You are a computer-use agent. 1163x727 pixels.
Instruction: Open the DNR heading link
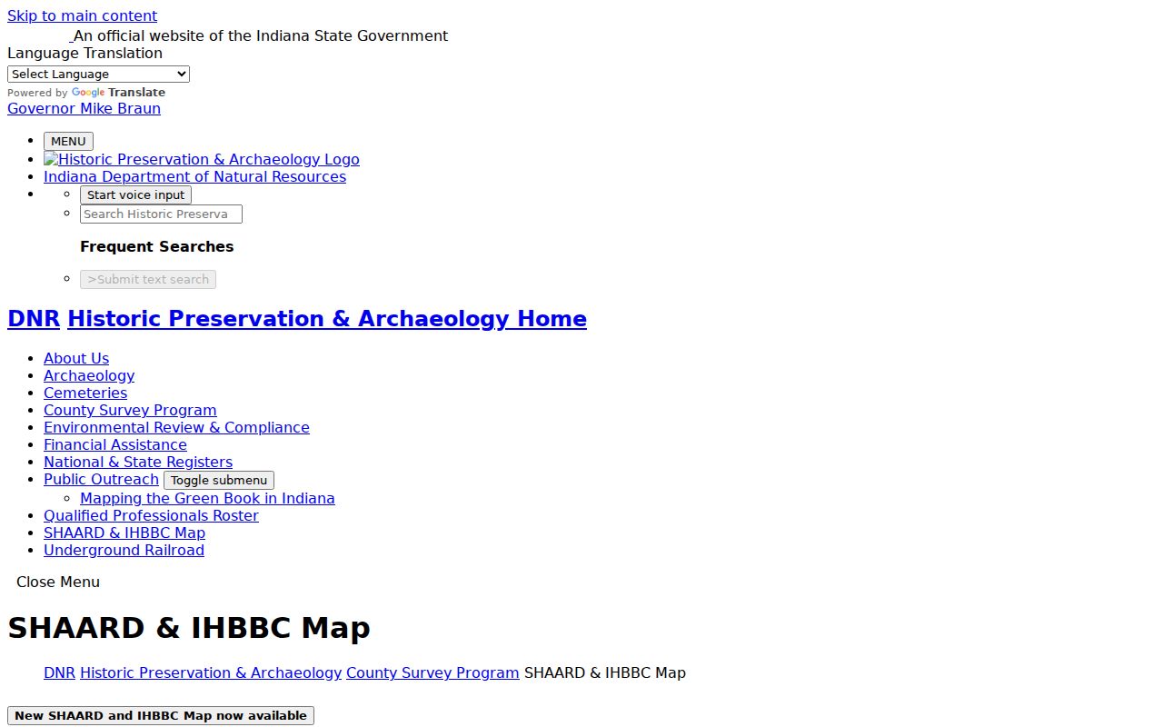click(x=34, y=318)
